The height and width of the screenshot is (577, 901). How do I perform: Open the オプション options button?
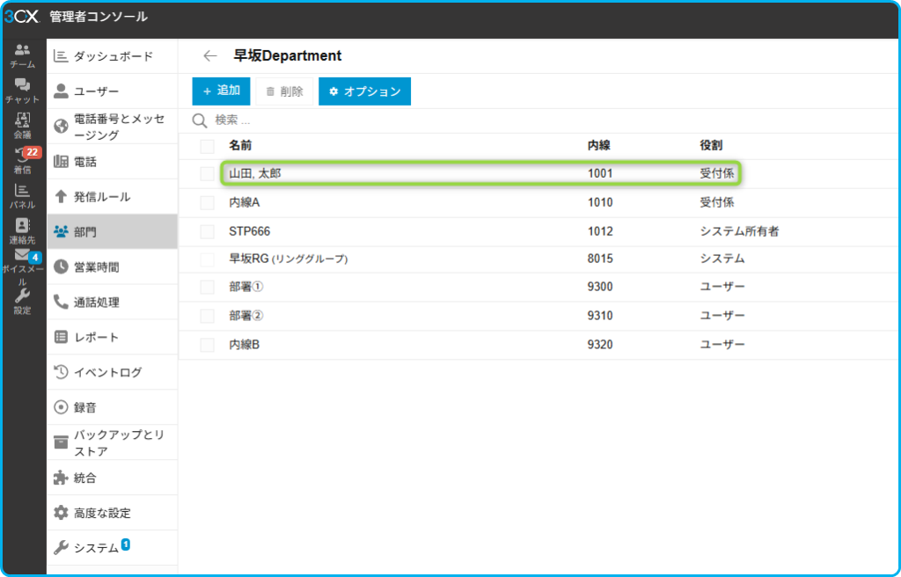(x=364, y=91)
